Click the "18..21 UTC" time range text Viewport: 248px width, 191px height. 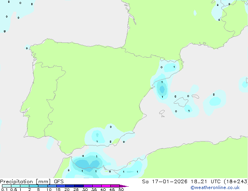click(x=205, y=182)
